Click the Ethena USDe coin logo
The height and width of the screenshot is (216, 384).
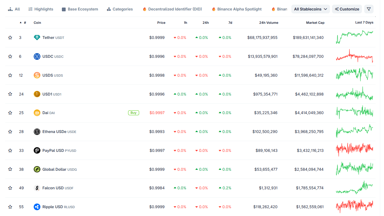[37, 132]
